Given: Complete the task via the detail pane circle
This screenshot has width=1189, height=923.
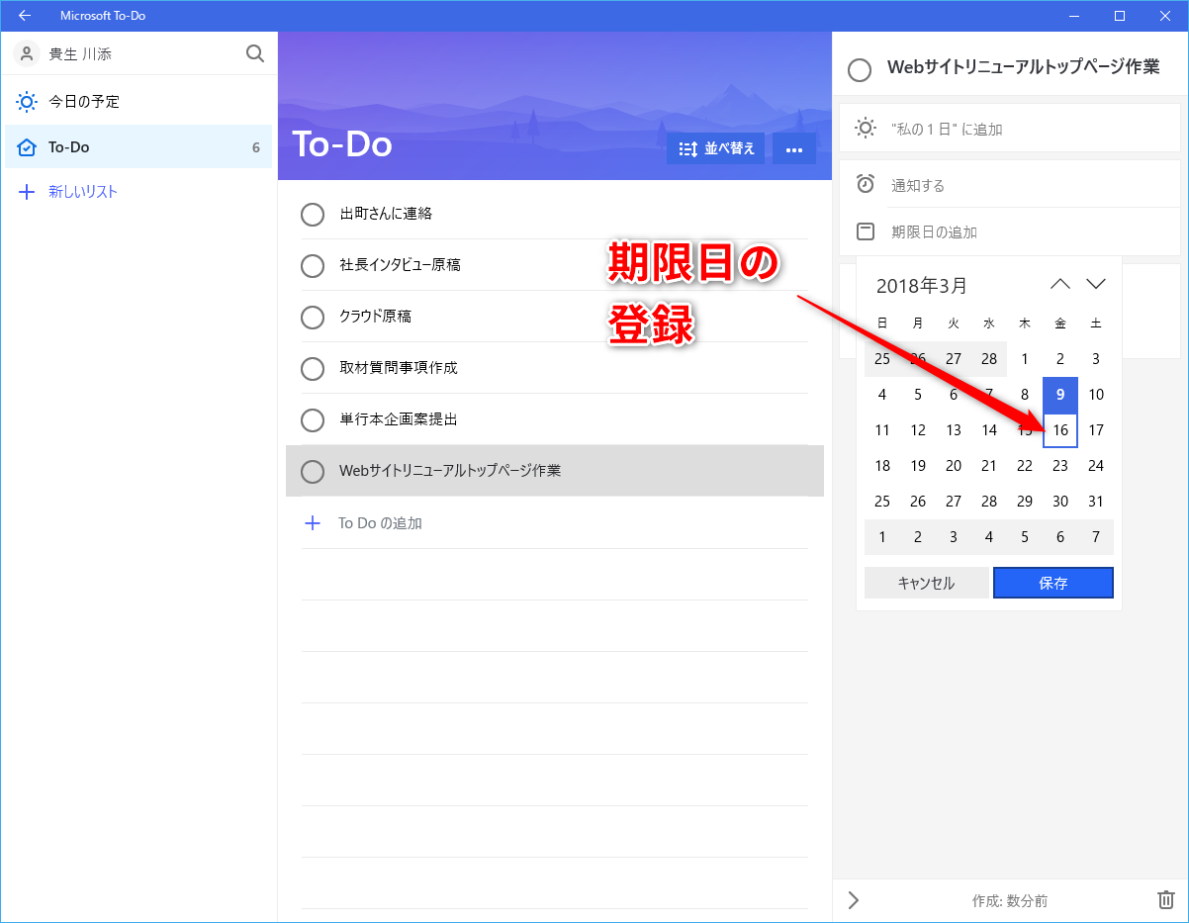Looking at the screenshot, I should pyautogui.click(x=860, y=69).
